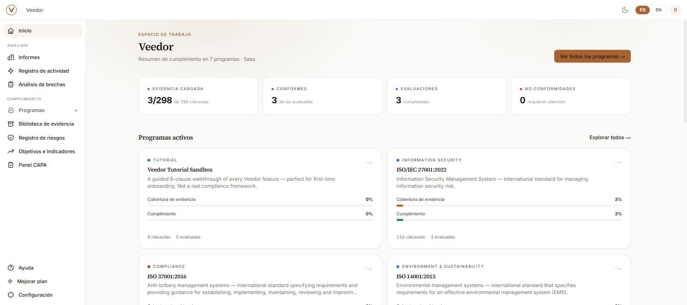
Task: Open Veedor Tutorial Sandbox program title
Action: 180,170
